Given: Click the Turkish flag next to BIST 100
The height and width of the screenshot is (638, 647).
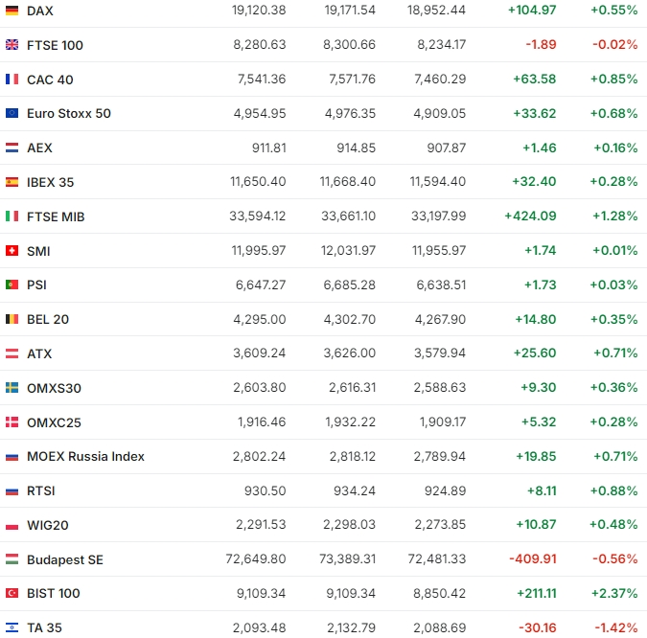Looking at the screenshot, I should 12,594.
